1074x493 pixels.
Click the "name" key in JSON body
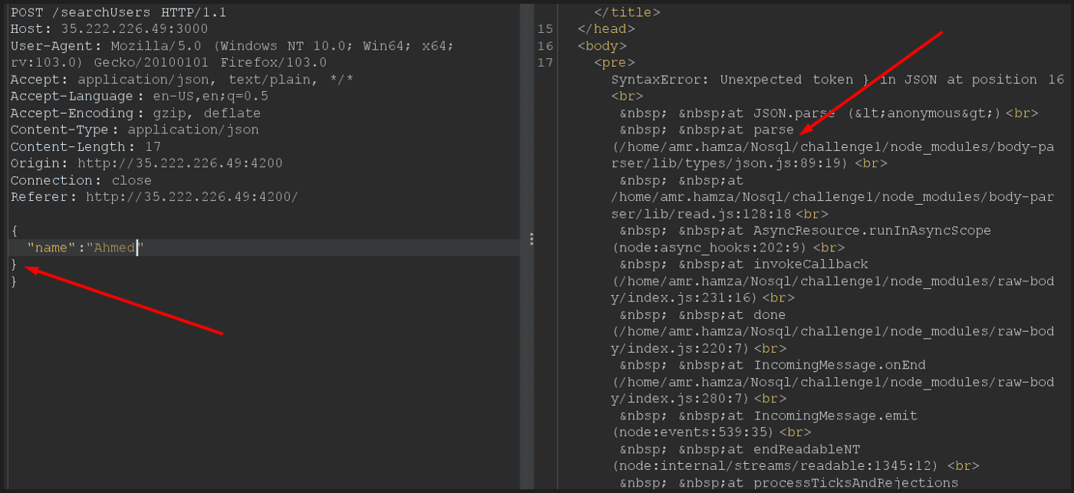click(51, 248)
